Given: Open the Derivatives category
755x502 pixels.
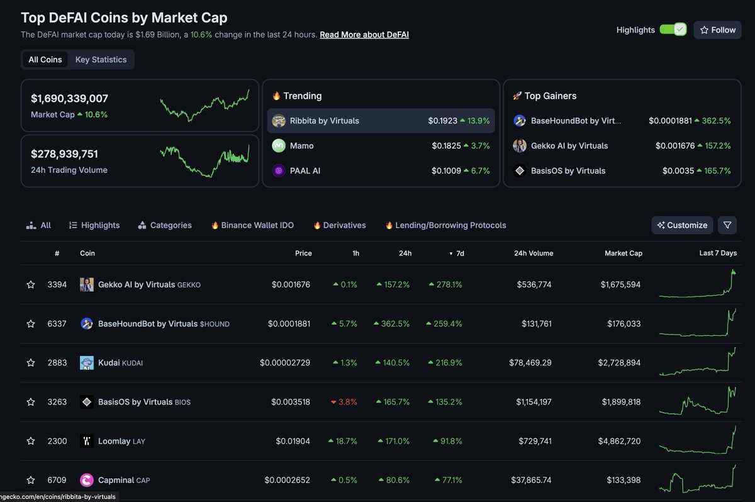Looking at the screenshot, I should [339, 225].
